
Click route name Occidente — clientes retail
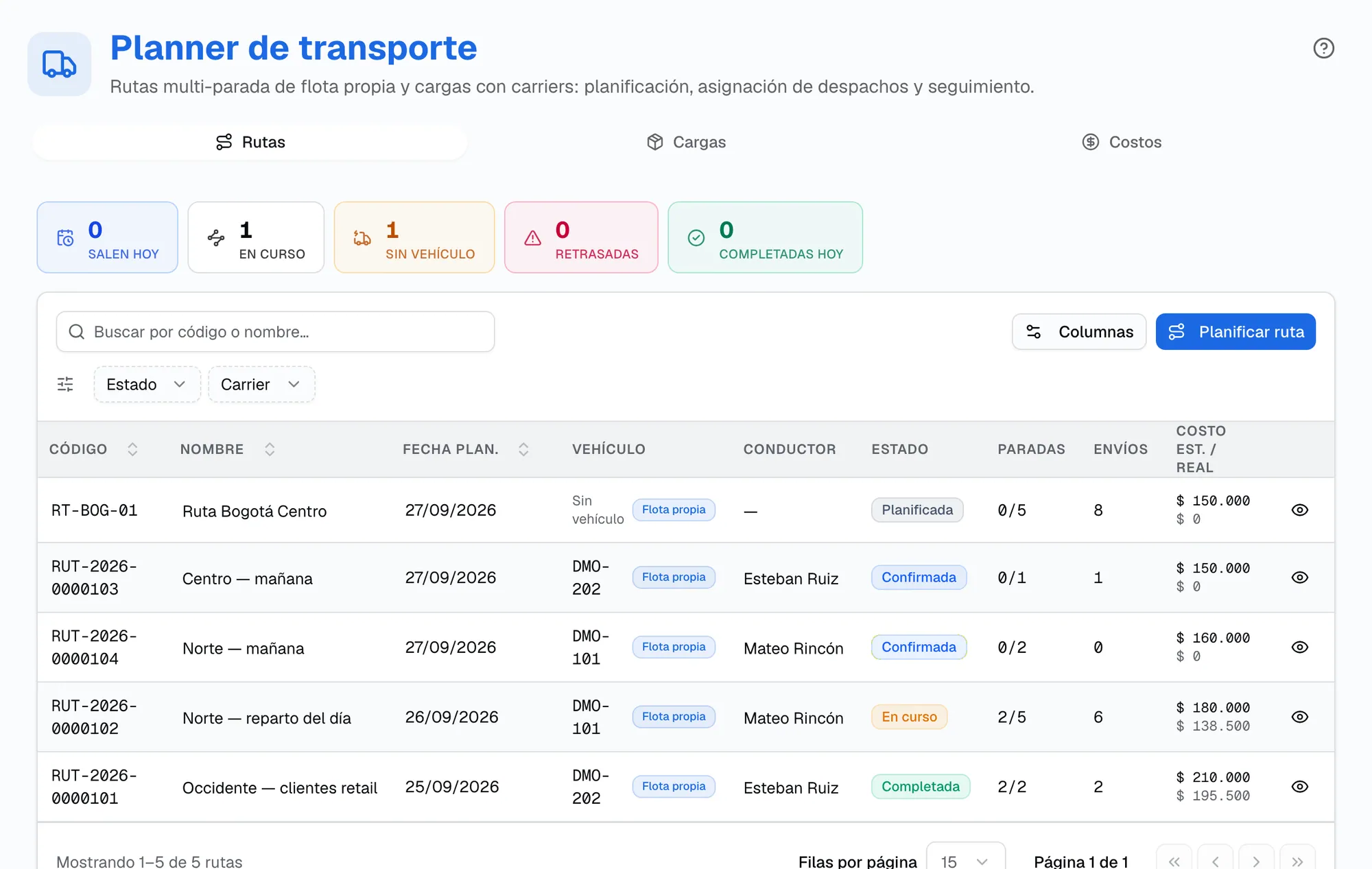tap(280, 788)
